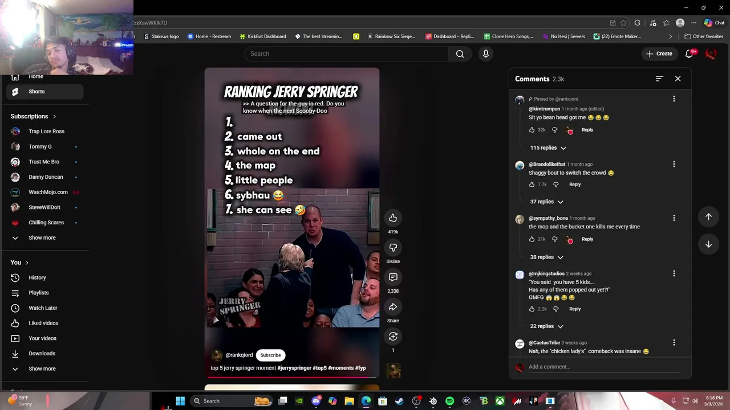Open Shorts in the sidebar
This screenshot has width=730, height=410.
point(44,92)
